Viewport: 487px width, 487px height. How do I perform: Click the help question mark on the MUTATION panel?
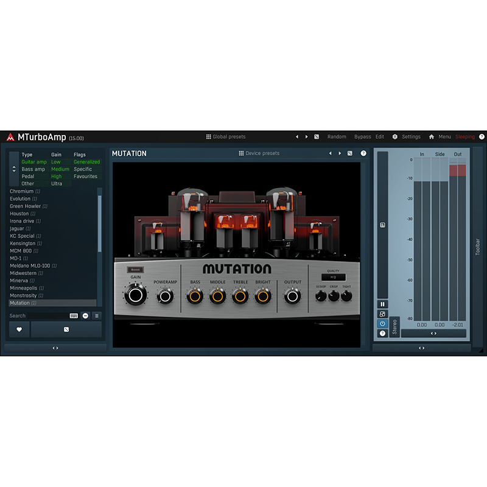click(x=363, y=153)
